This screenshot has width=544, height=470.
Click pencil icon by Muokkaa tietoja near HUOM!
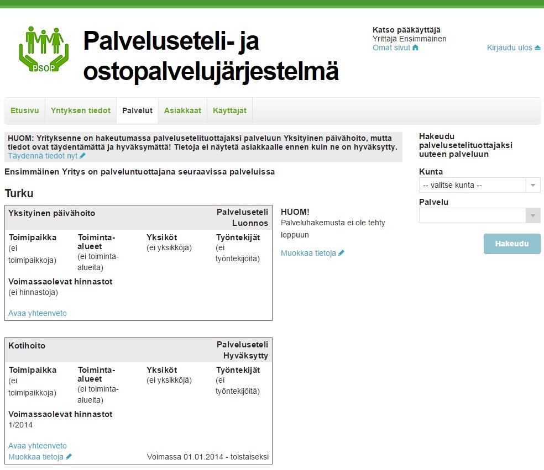pos(341,253)
